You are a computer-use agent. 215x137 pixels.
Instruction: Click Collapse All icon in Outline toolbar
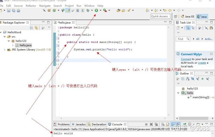183,79
